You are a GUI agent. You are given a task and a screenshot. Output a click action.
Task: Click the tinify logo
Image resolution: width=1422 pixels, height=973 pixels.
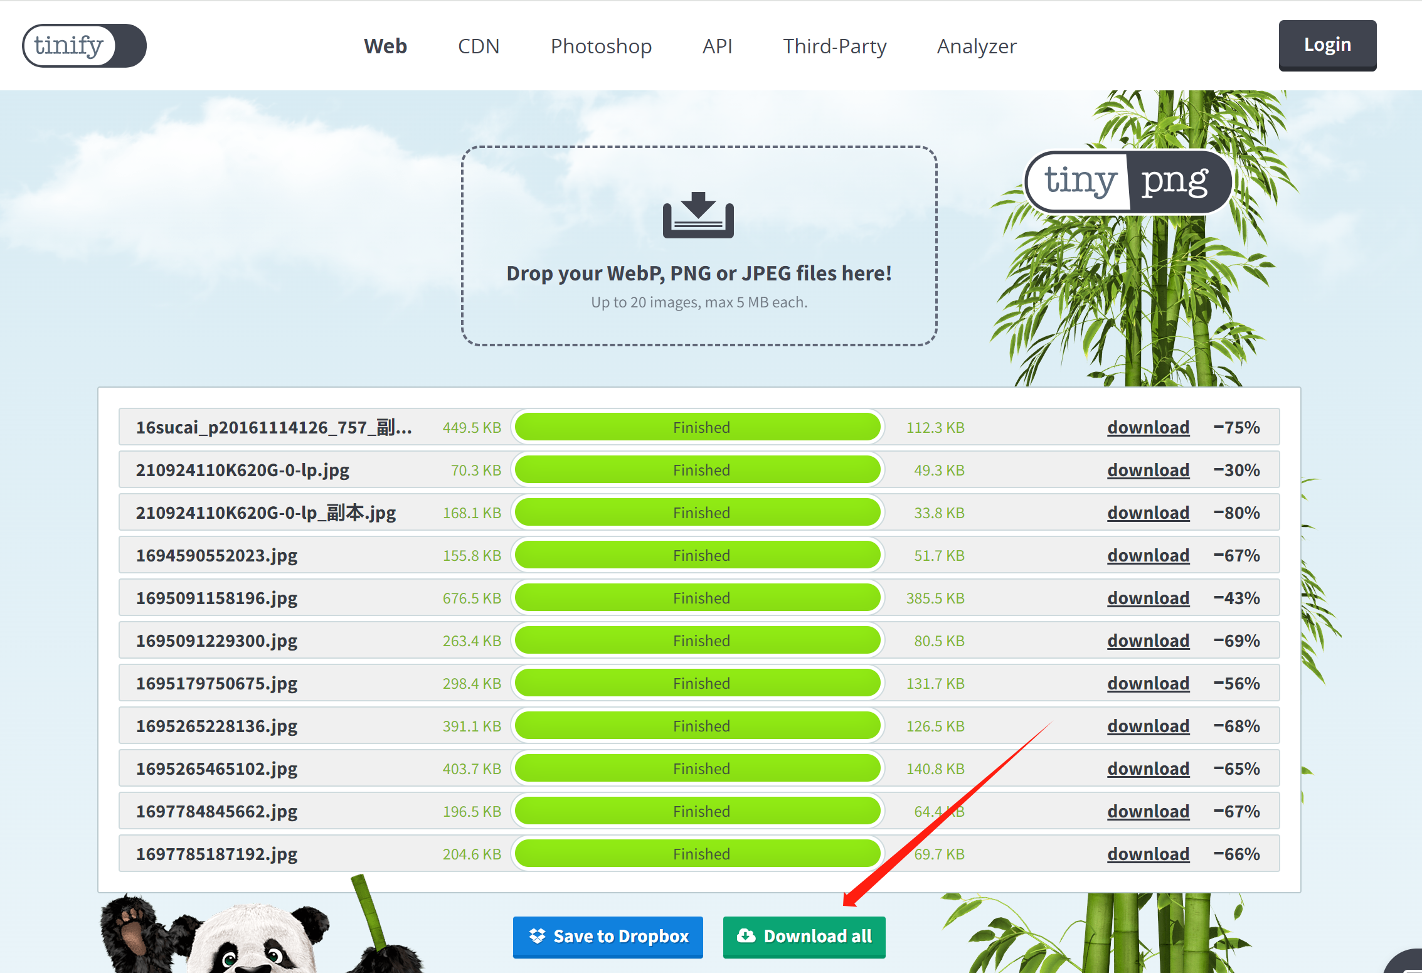84,46
